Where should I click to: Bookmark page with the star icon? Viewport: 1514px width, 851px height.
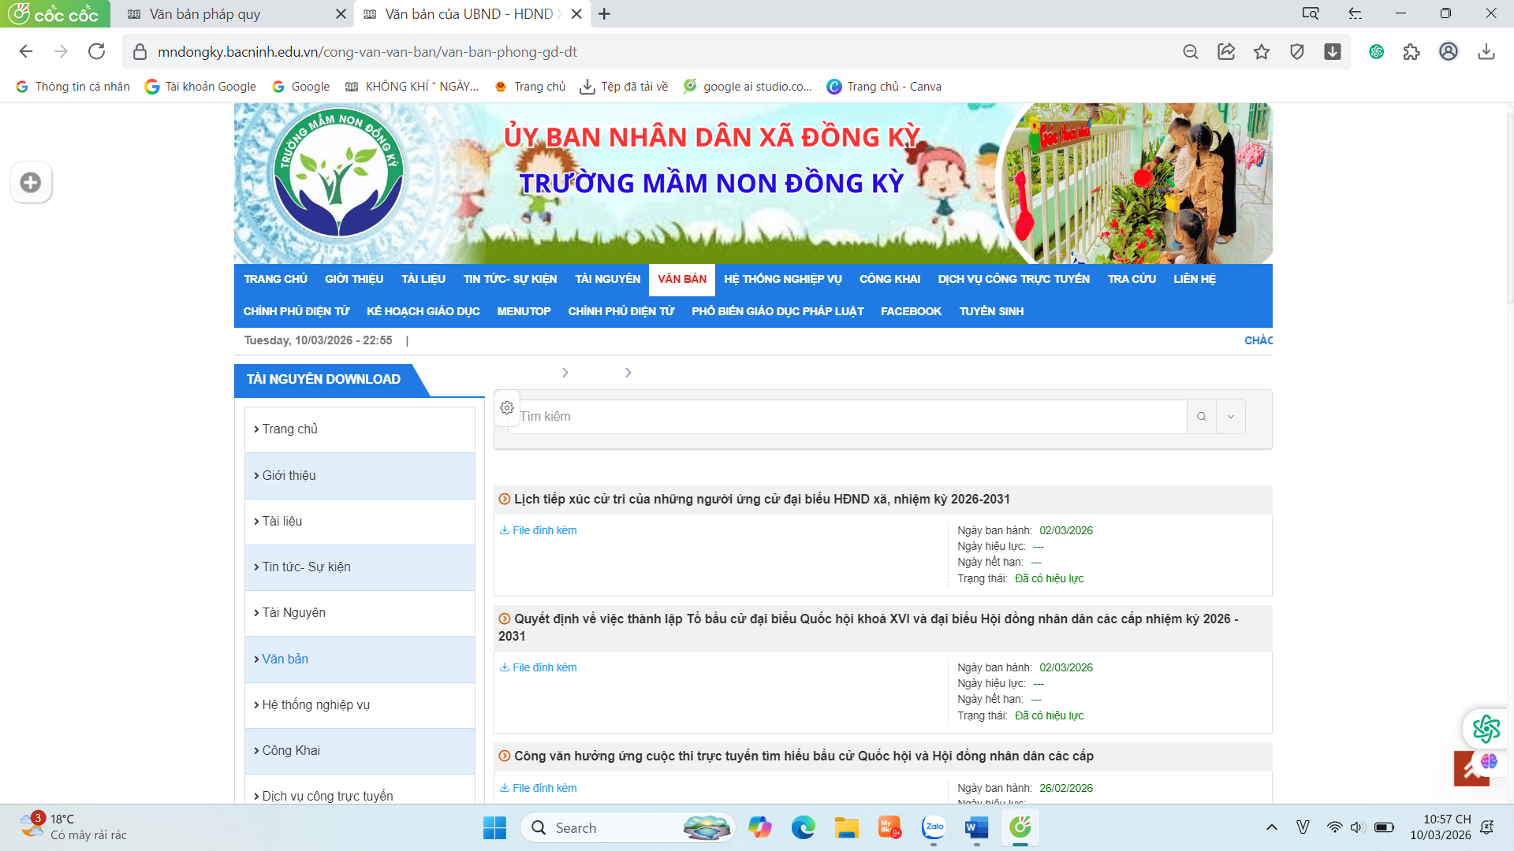pyautogui.click(x=1262, y=52)
